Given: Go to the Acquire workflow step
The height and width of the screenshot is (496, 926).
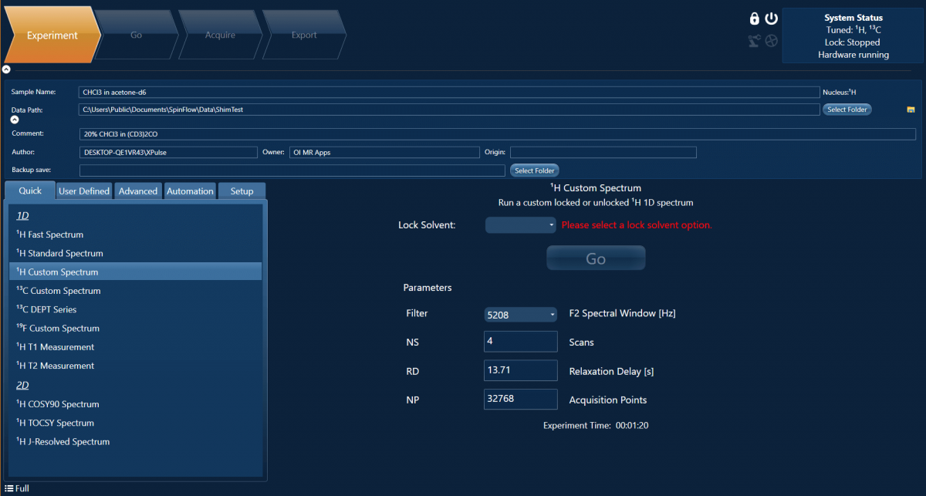Looking at the screenshot, I should tap(221, 35).
